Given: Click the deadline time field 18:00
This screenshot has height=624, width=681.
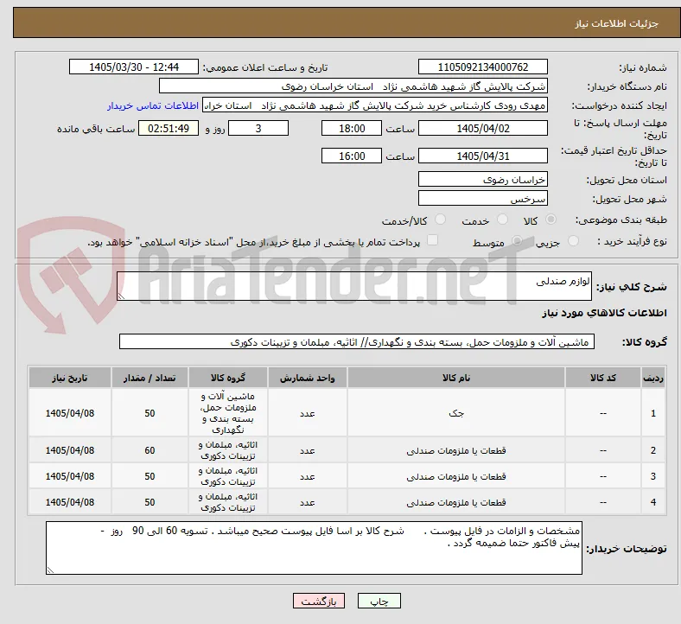Looking at the screenshot, I should tap(352, 129).
